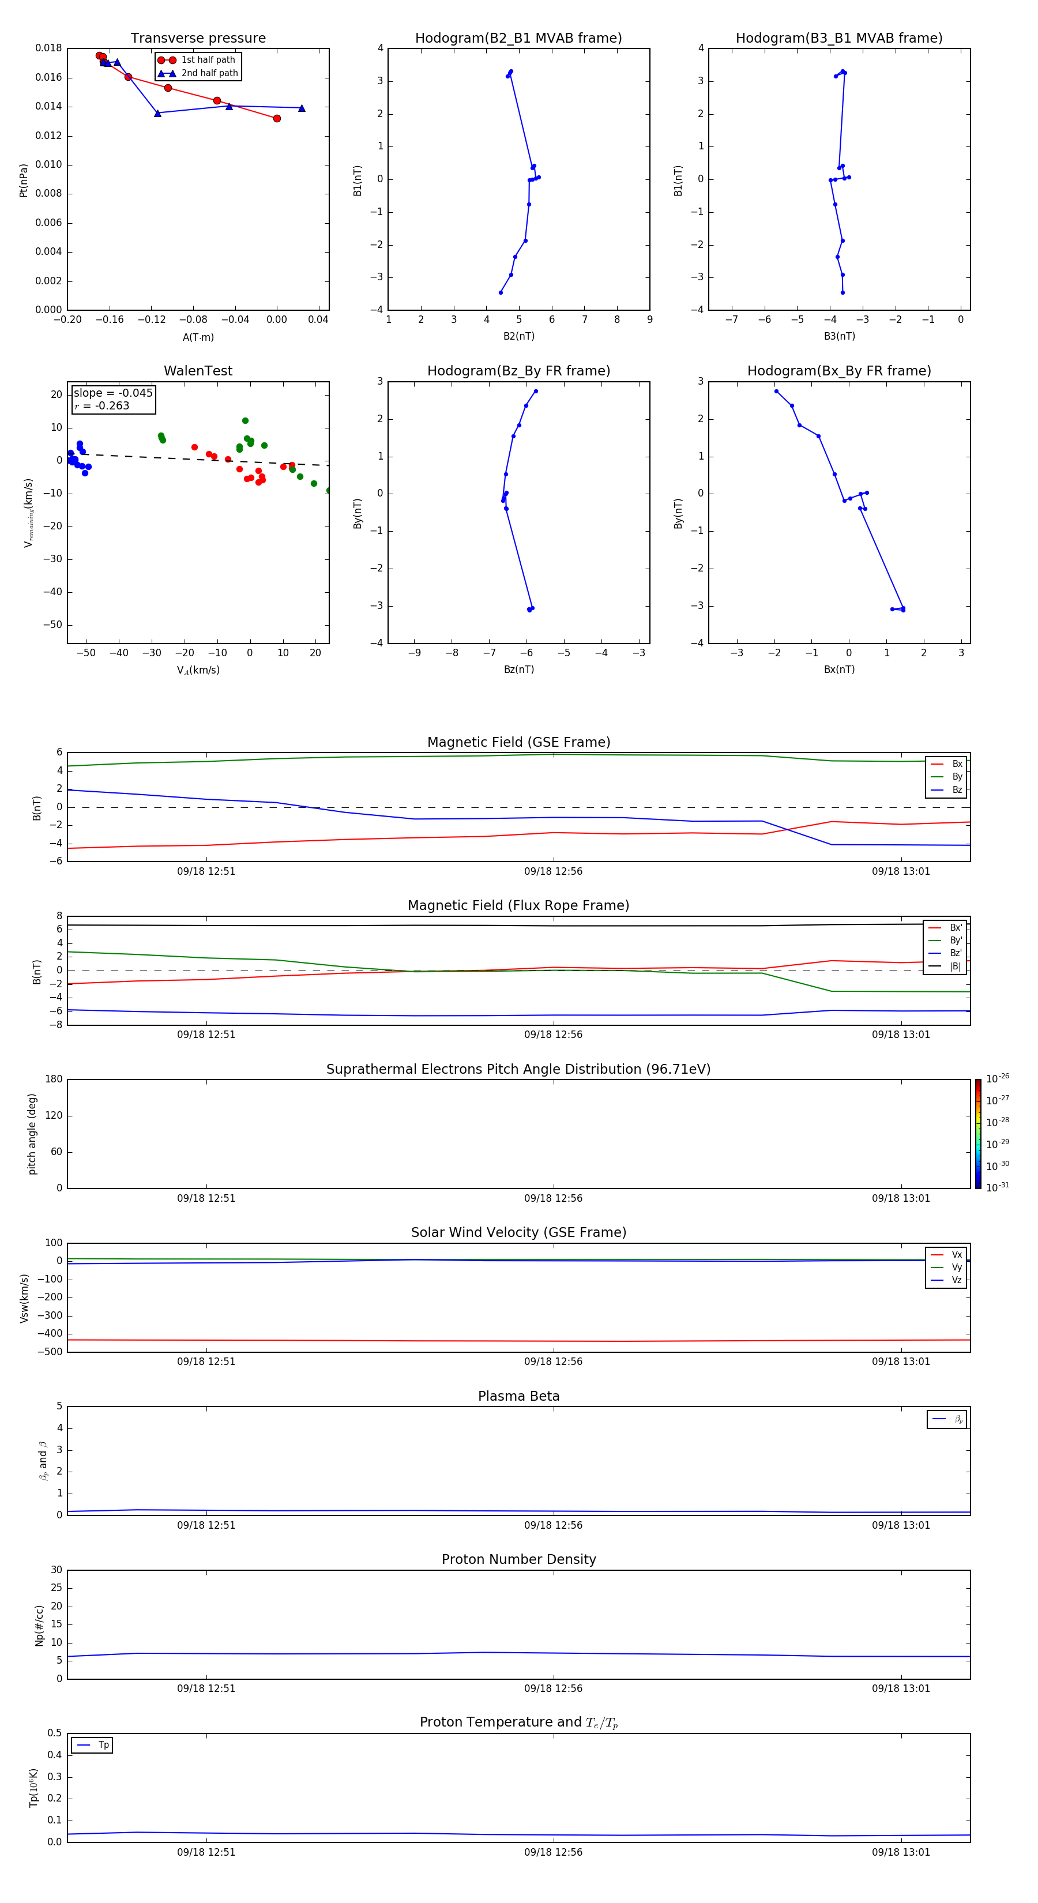
Task: Click the '10^-31' color bar label
Action: [998, 1187]
